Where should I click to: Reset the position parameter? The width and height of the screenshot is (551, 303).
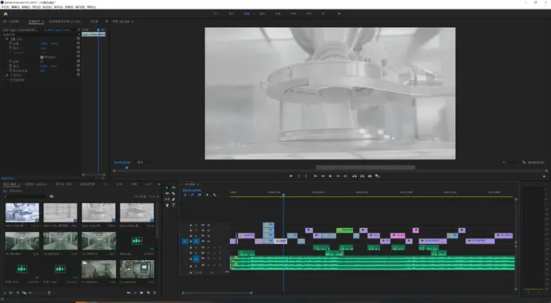[x=78, y=44]
